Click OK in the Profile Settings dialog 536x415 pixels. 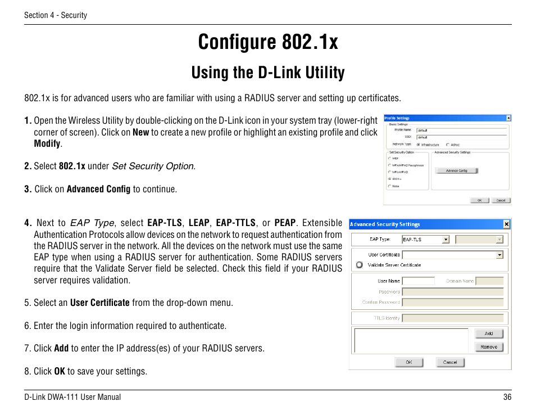[479, 200]
